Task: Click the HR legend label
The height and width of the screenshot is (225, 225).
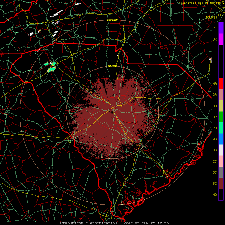Action: 215,117
